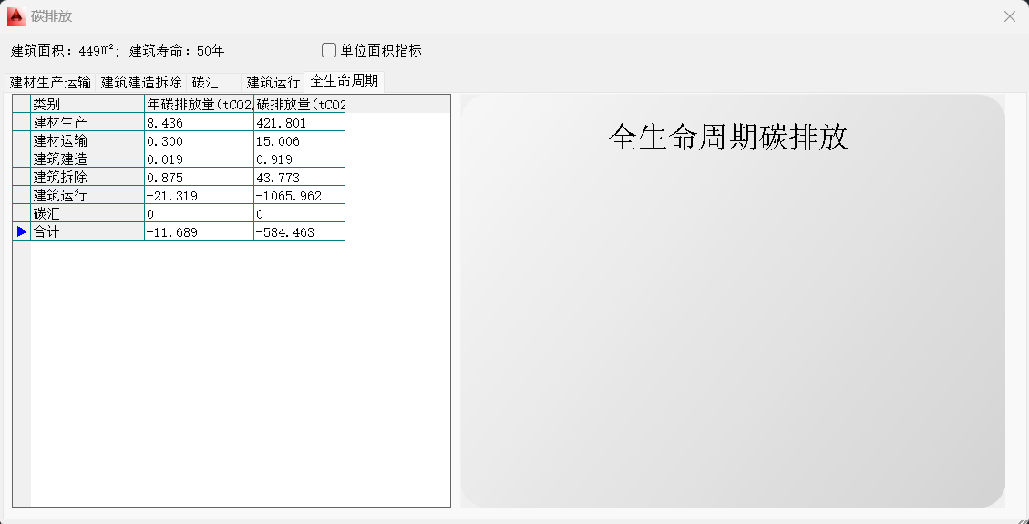Go to the 建筑运行 tab

(x=273, y=82)
